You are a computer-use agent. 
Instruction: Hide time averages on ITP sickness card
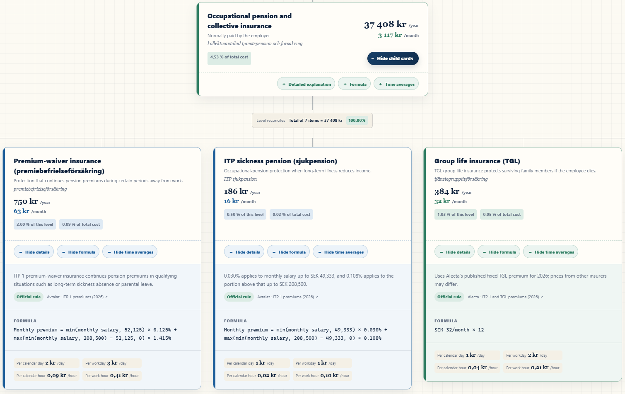click(340, 252)
